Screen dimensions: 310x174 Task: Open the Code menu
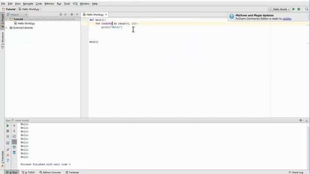pos(39,4)
